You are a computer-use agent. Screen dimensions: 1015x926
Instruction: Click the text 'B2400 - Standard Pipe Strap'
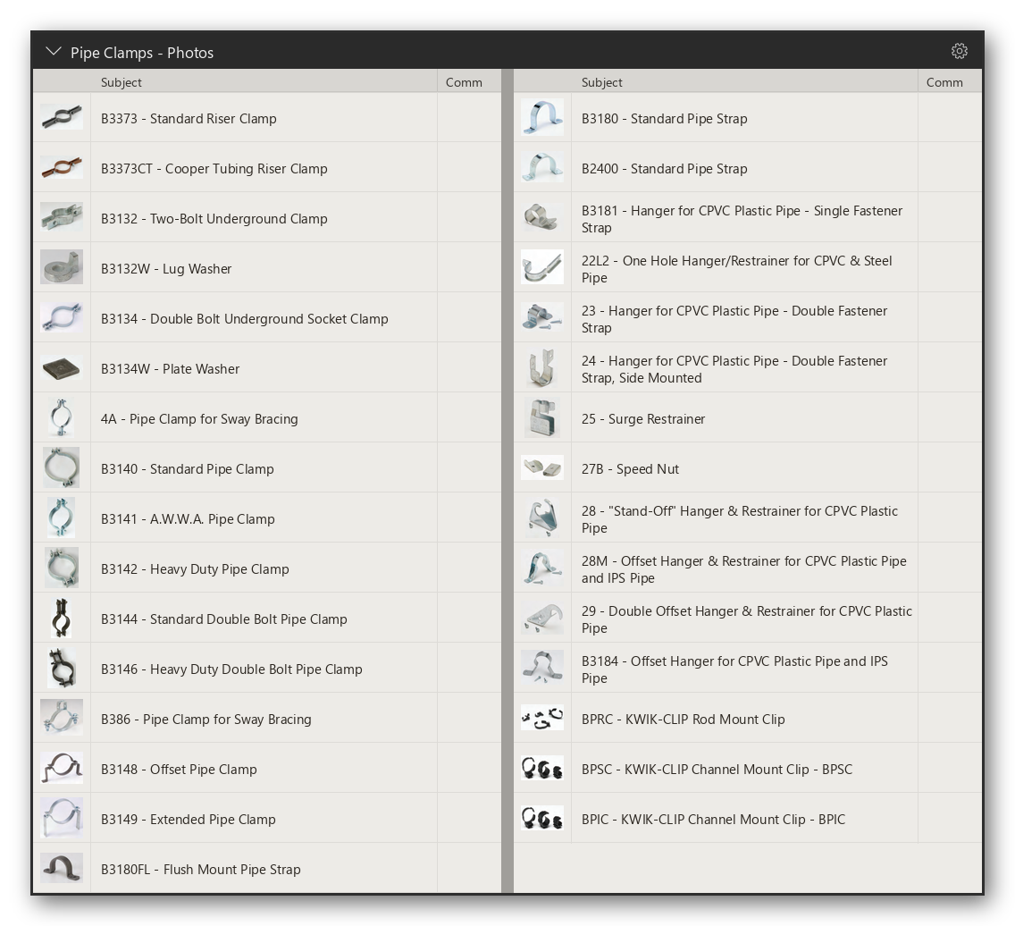coord(664,168)
